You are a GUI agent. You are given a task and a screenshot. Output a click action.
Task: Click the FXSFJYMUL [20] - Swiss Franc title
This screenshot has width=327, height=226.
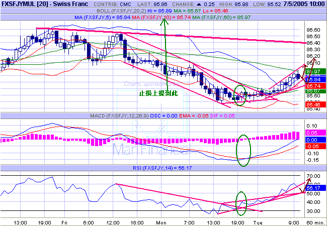click(45, 4)
